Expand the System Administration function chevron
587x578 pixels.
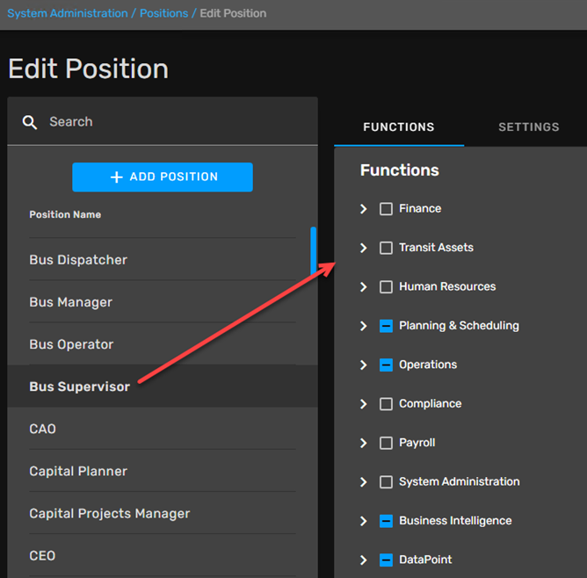tap(364, 482)
